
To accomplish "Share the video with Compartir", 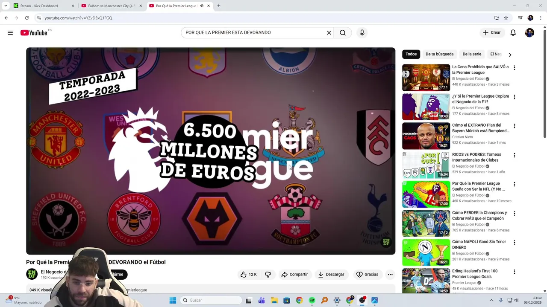I will click(294, 275).
